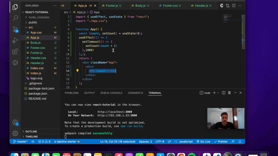The image size is (278, 156).
Task: Click the webcam video overlay thumbnail
Action: point(226,118)
